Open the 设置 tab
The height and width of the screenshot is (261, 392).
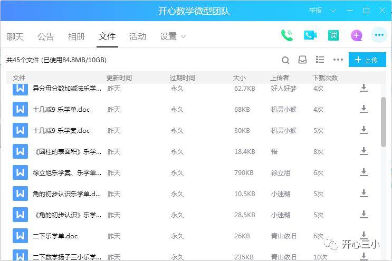pyautogui.click(x=168, y=37)
